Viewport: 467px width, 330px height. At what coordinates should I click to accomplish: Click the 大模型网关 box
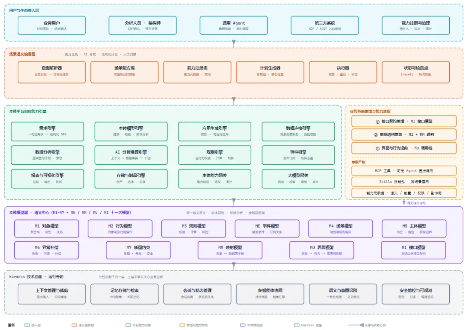[298, 179]
